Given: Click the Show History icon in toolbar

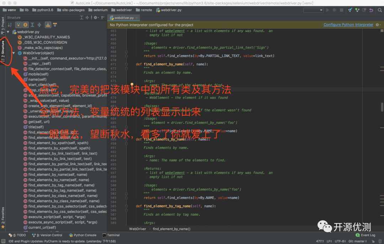Looking at the screenshot, I should 364,10.
